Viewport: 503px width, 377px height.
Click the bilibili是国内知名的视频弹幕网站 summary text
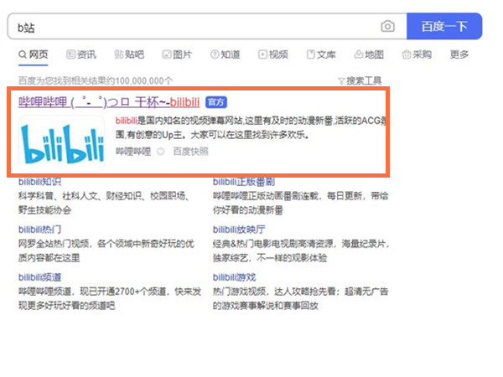coord(251,127)
